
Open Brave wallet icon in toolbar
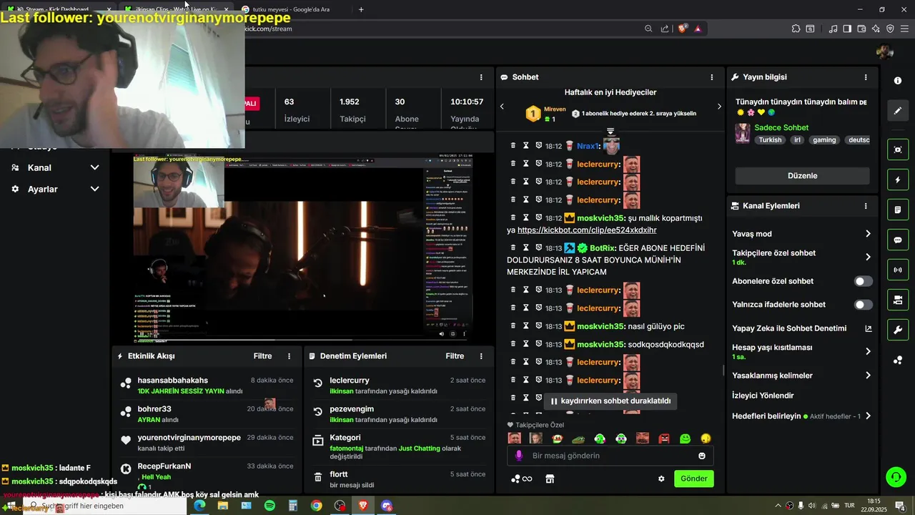click(861, 29)
